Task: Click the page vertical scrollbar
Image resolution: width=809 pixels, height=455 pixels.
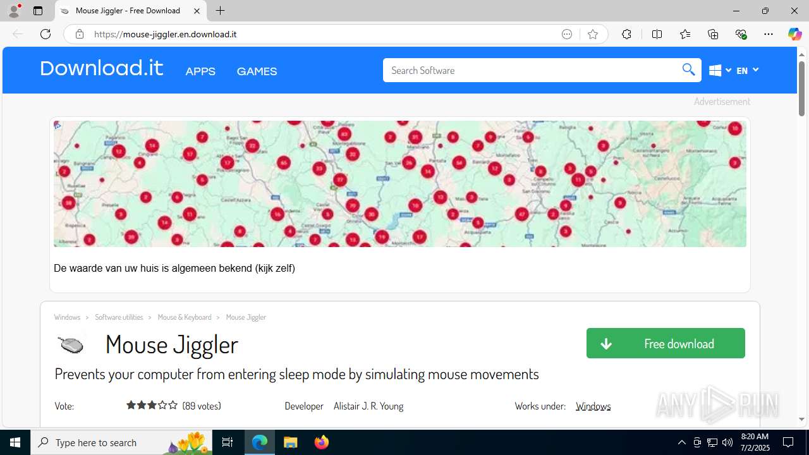Action: 802,88
